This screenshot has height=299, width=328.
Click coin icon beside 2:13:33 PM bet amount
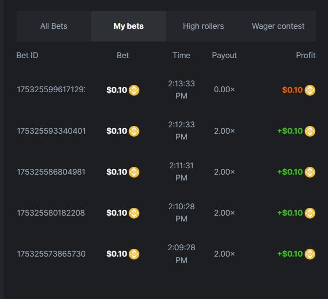click(x=134, y=90)
